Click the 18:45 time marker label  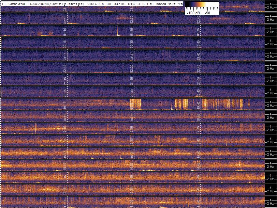(199, 117)
